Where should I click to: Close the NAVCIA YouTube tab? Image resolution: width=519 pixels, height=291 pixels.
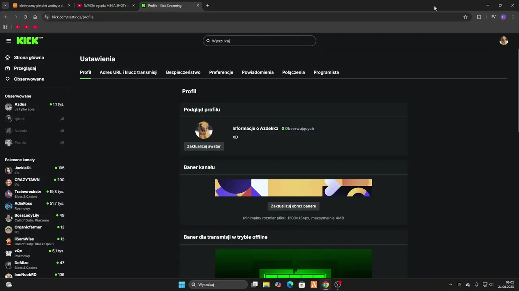133,6
